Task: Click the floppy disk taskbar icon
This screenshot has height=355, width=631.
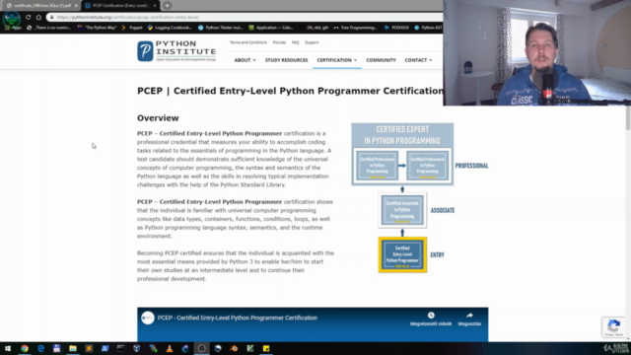Action: coord(56,348)
